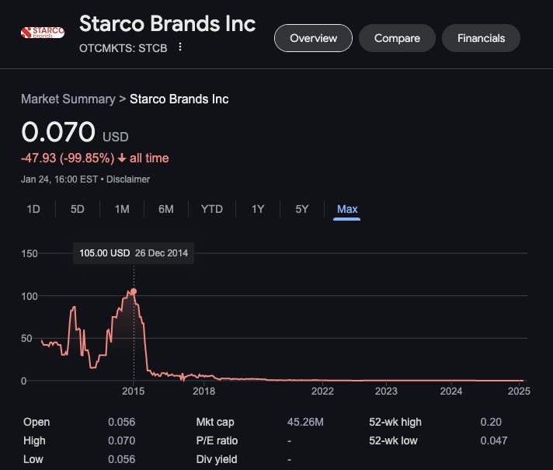Switch chart to 5Y range
Image resolution: width=553 pixels, height=470 pixels.
pyautogui.click(x=302, y=209)
